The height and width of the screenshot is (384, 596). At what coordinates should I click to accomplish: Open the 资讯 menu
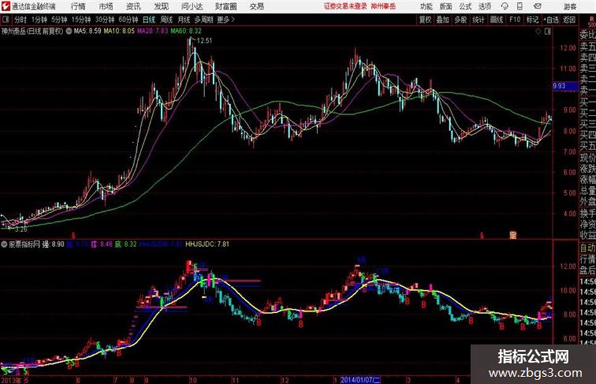[134, 6]
